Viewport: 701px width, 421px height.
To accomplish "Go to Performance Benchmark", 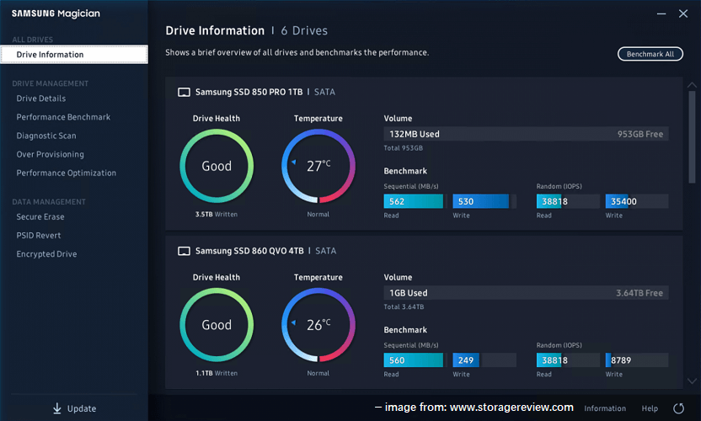I will 63,117.
